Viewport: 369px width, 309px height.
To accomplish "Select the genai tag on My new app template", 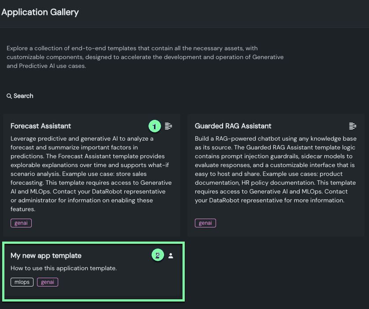I will [48, 282].
